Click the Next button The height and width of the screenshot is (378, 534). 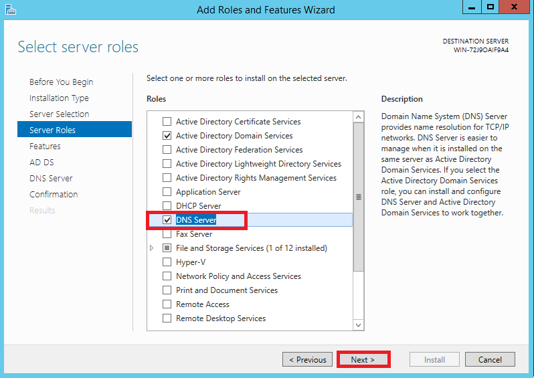pos(363,360)
